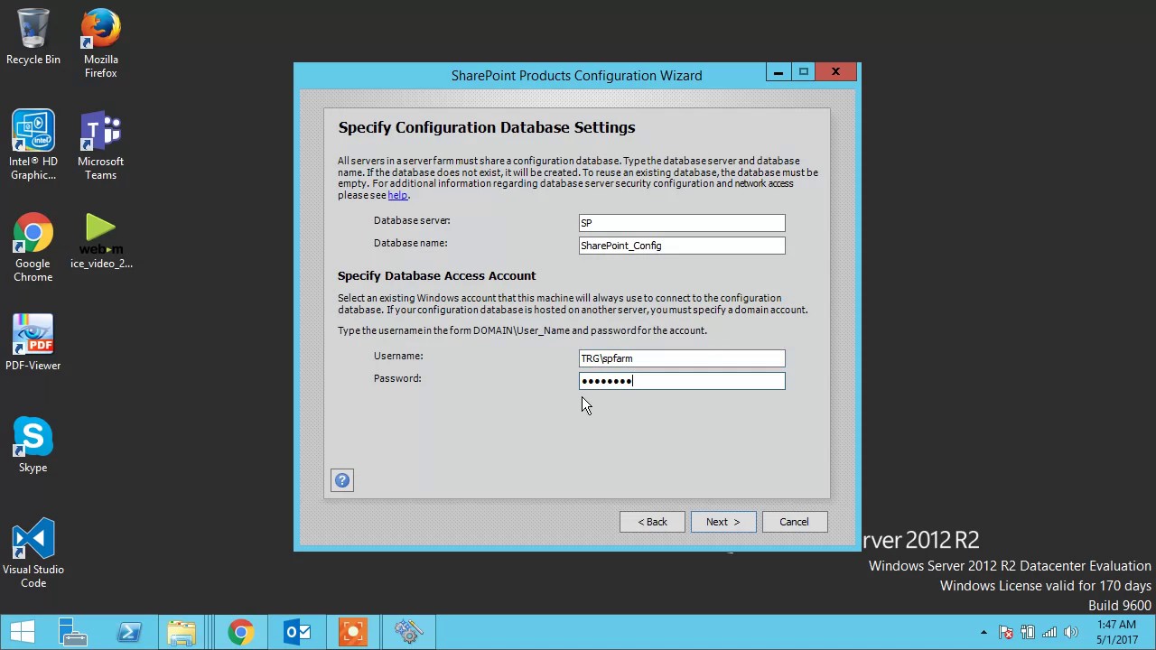Maximize the SharePoint Configuration Wizard window
Viewport: 1156px width, 650px height.
pyautogui.click(x=804, y=72)
